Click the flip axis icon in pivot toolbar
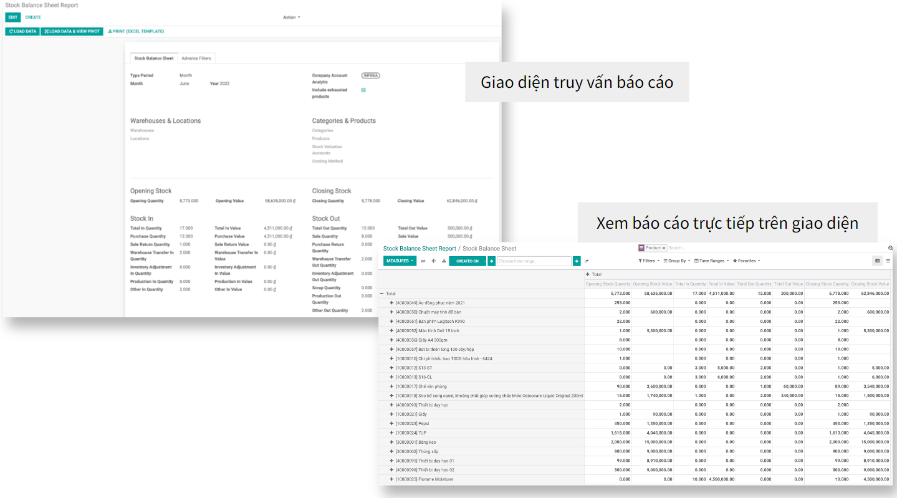Image resolution: width=897 pixels, height=498 pixels. [x=423, y=261]
